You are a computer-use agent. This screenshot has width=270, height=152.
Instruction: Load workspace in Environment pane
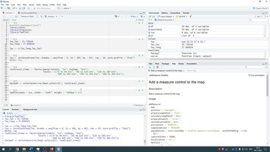tap(150, 16)
